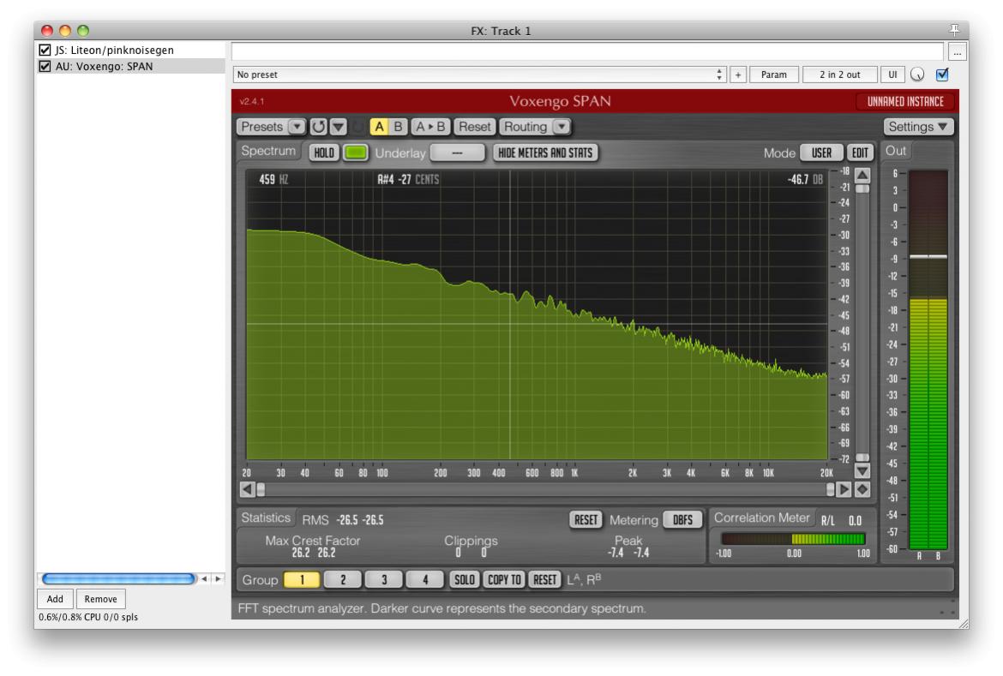Click the spectrum range up arrow
Screen dimensions: 1003x676
[x=862, y=176]
